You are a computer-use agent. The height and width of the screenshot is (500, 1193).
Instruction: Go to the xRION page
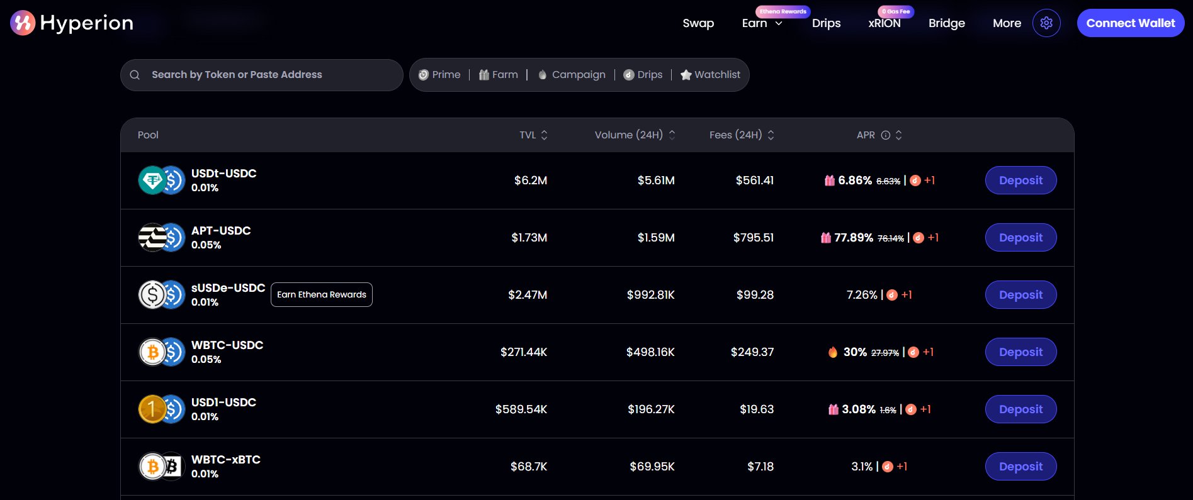pyautogui.click(x=885, y=23)
